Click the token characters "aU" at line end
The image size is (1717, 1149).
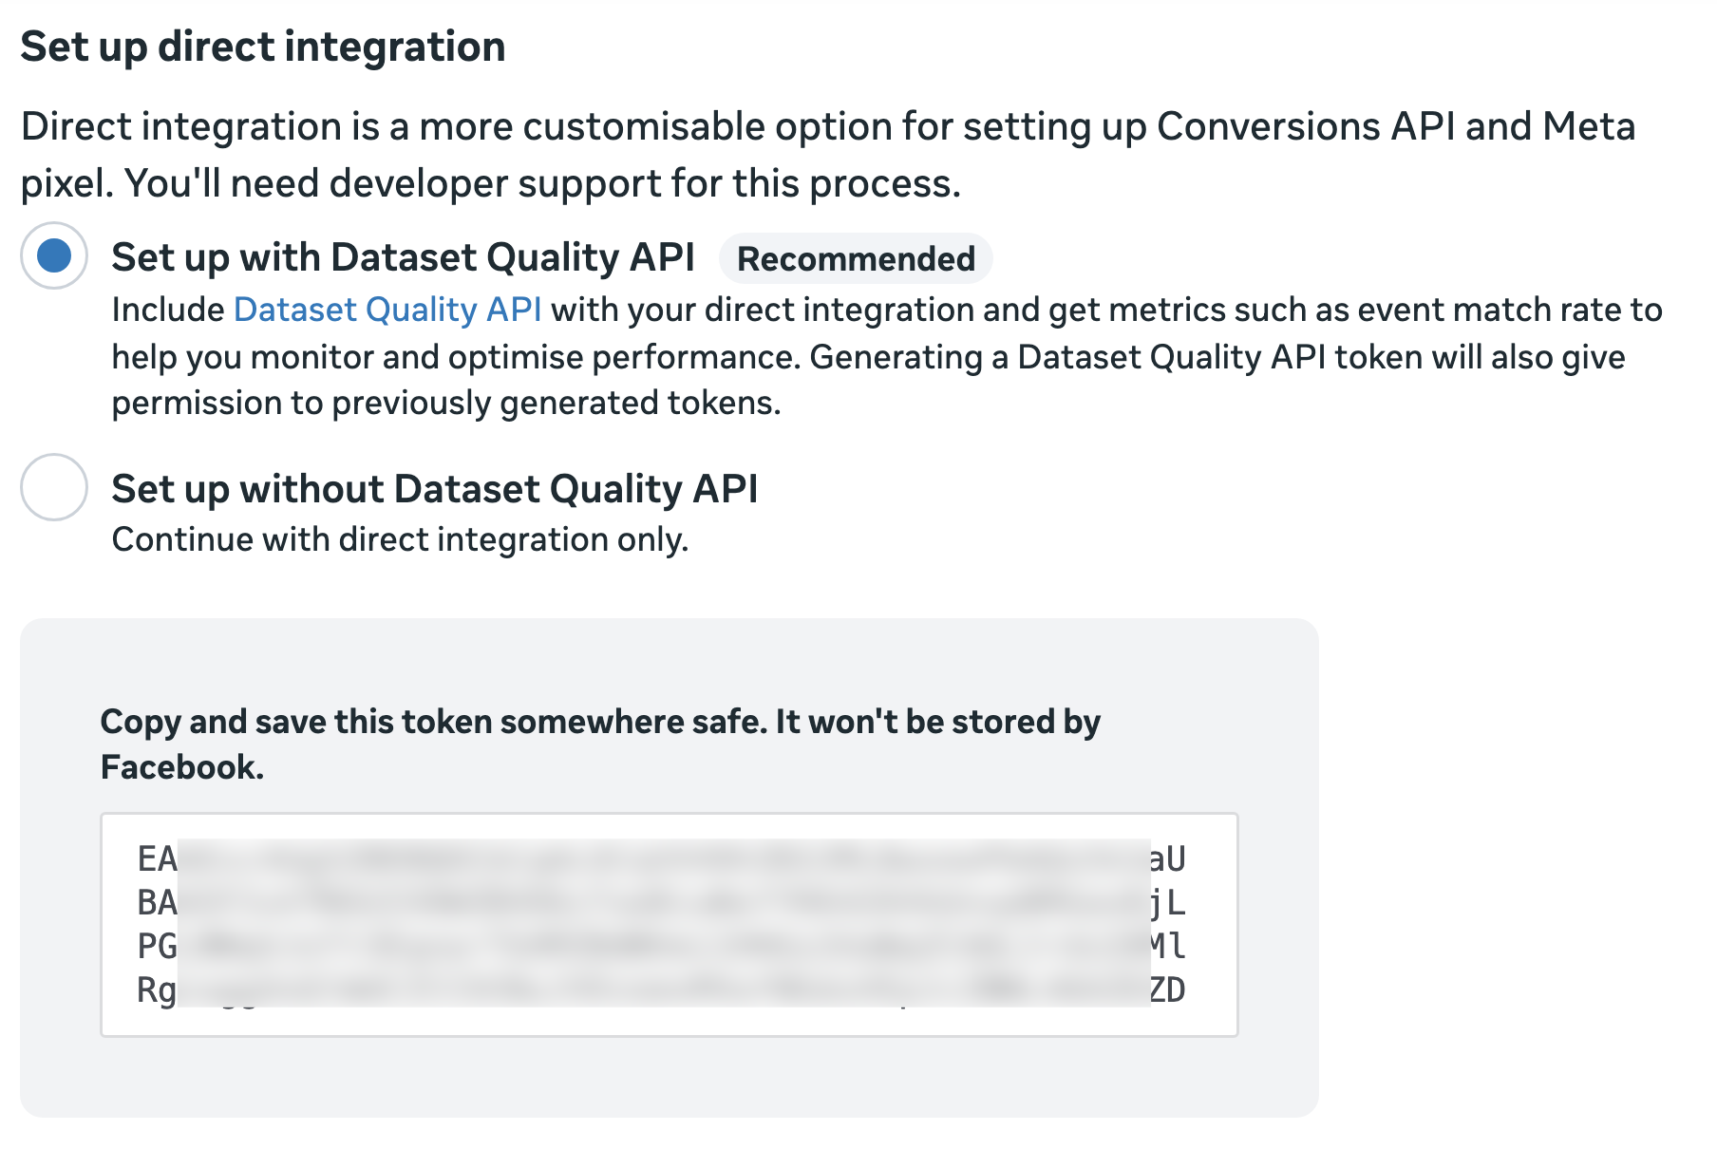(x=1168, y=859)
